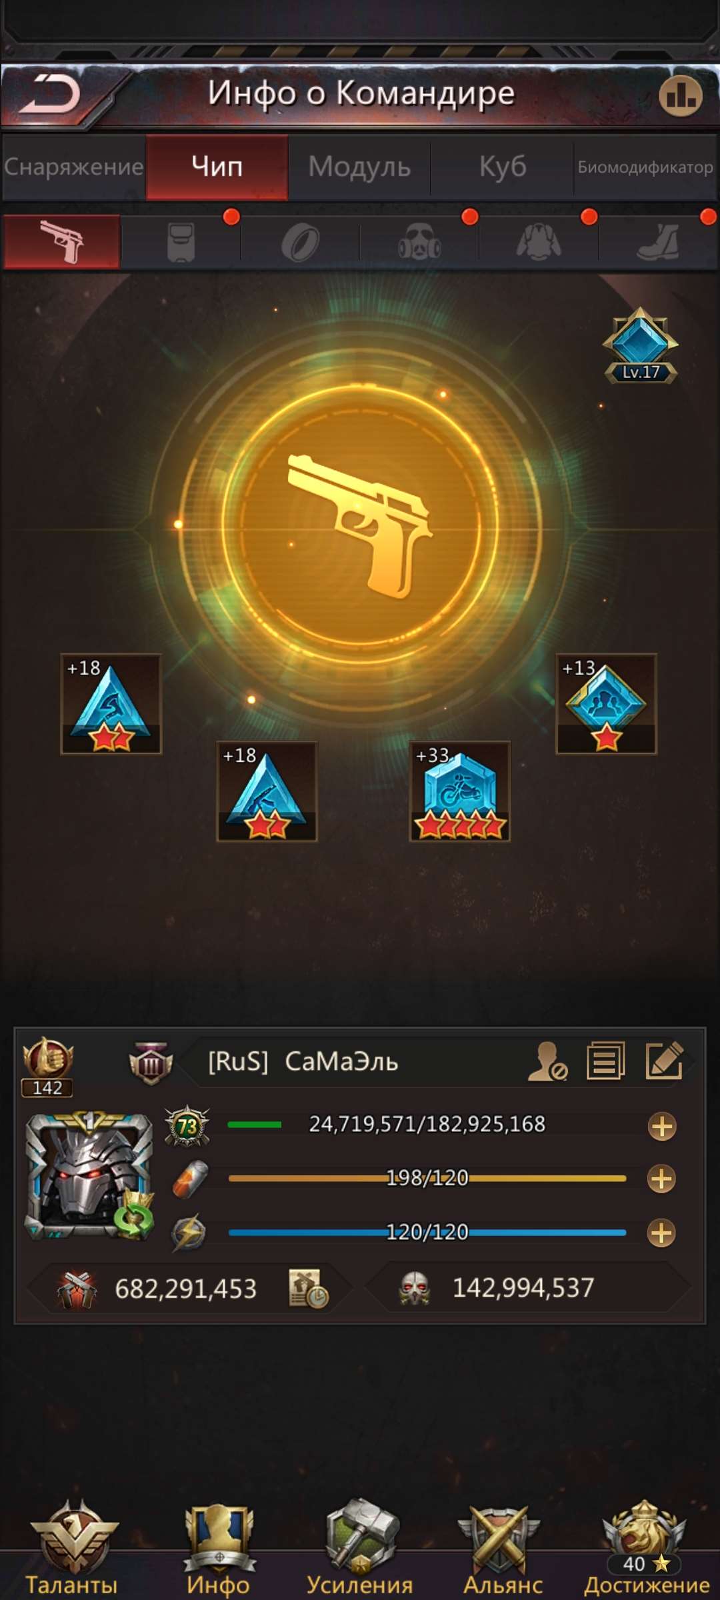
Task: Select the backpack equipment slot icon
Action: pyautogui.click(x=181, y=241)
